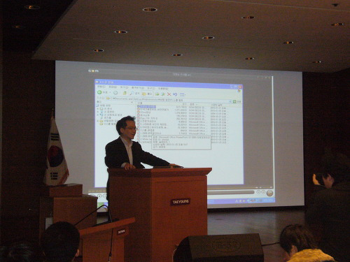The height and width of the screenshot is (262, 350).
Task: Click the Forward arrow button in Explorer toolbar
Action: coord(115,93)
